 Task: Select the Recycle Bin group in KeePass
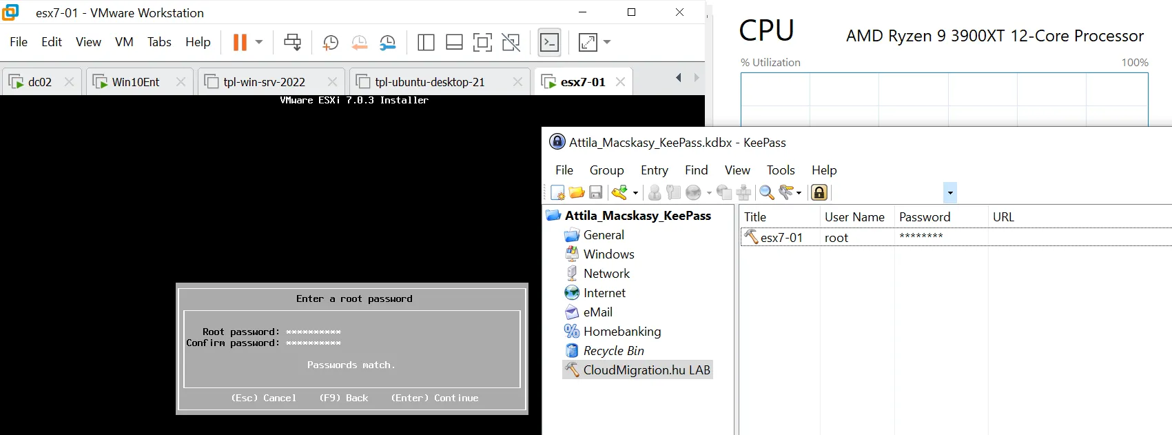coord(613,351)
